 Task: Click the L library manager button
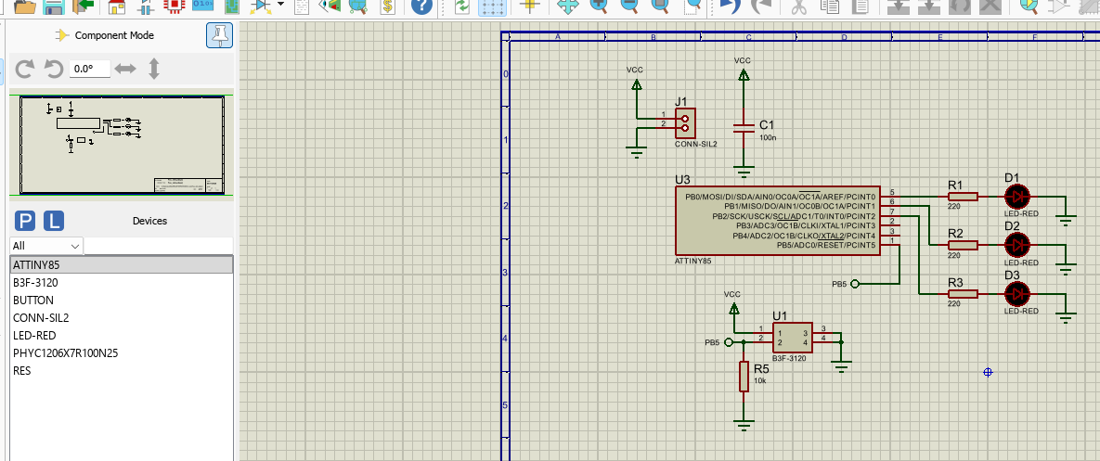pos(55,221)
